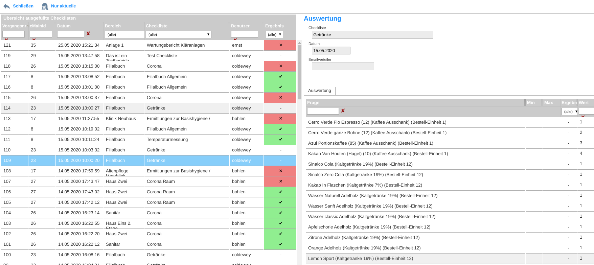Click the red X result of row 113
Image resolution: width=594 pixels, height=265 pixels.
[x=280, y=119]
